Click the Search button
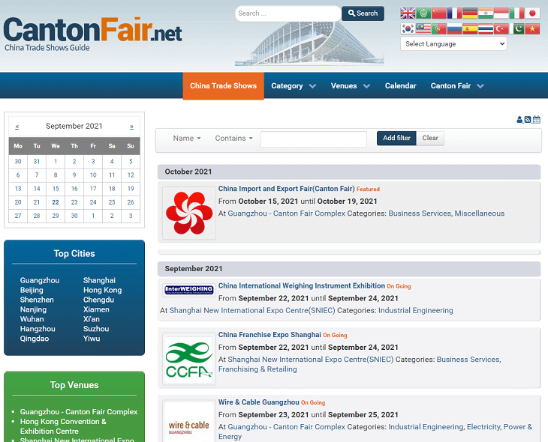The height and width of the screenshot is (442, 548). [363, 13]
